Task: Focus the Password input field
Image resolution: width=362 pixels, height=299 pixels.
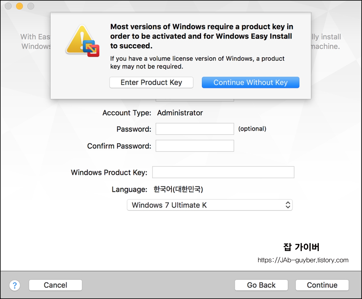Action: click(x=195, y=129)
